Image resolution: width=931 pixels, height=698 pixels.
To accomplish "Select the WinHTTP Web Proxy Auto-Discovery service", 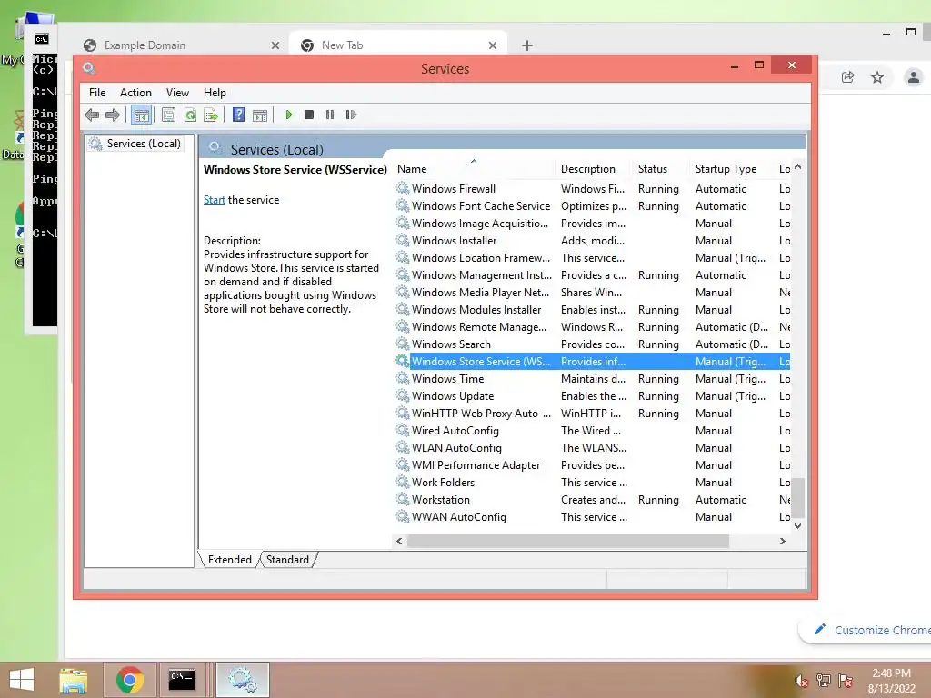I will tap(593, 413).
